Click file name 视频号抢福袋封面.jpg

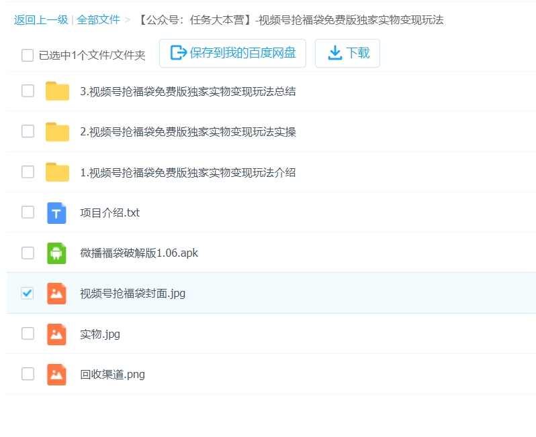point(132,294)
